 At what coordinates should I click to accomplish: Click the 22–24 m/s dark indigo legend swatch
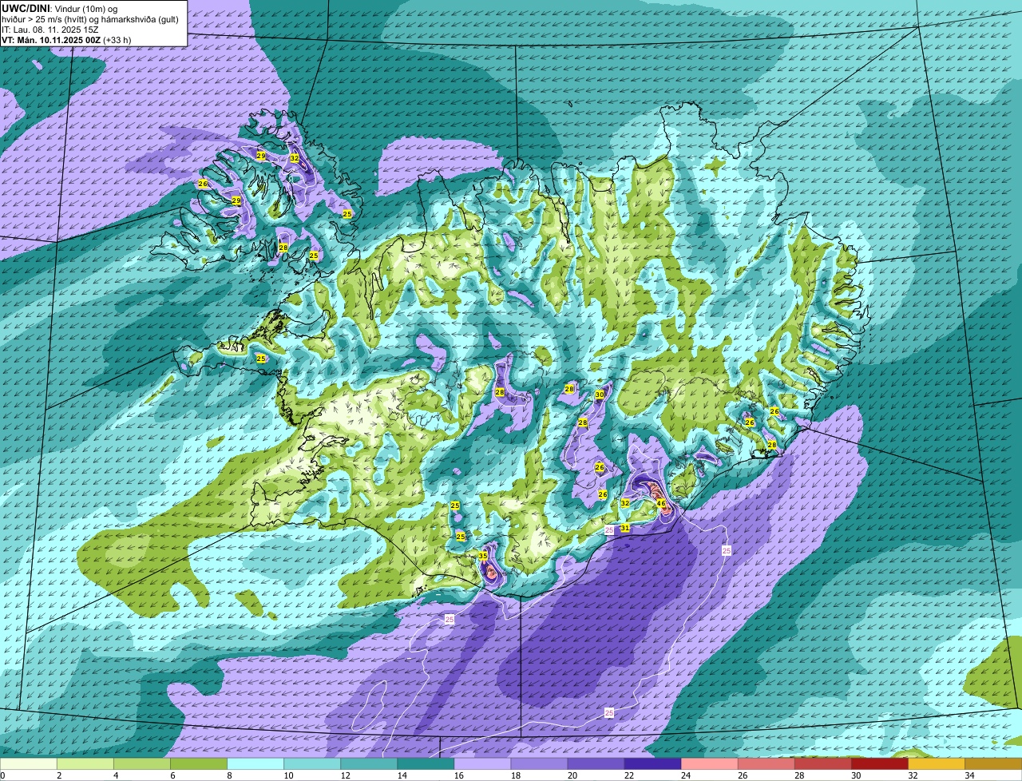(653, 764)
